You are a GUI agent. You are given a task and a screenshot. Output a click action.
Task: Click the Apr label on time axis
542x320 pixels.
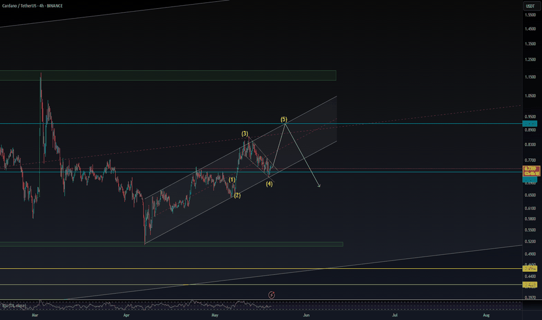[x=126, y=315]
